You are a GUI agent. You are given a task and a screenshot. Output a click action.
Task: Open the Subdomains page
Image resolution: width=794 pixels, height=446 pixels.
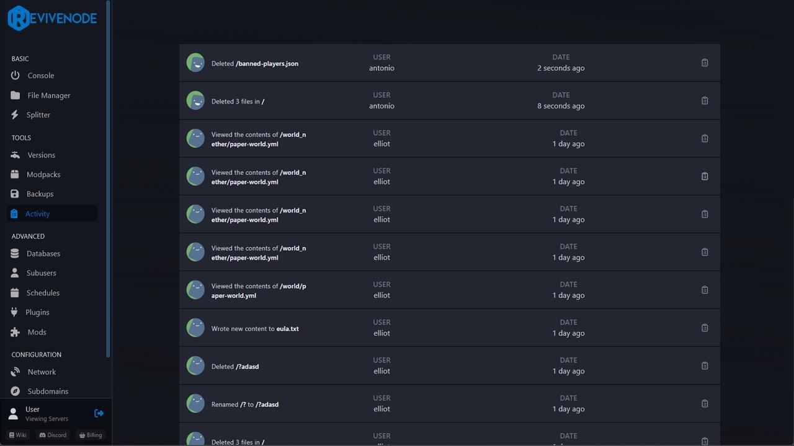coord(48,391)
